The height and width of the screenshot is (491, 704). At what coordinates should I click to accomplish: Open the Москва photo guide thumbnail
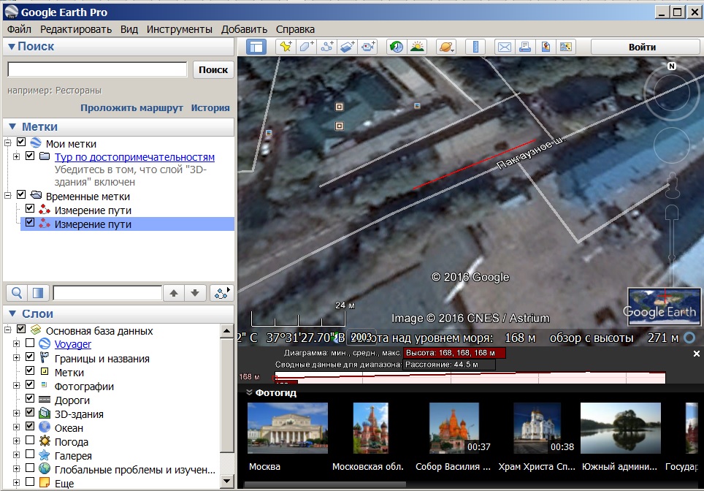288,428
